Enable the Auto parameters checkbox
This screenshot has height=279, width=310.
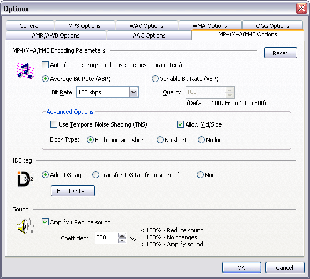click(45, 65)
